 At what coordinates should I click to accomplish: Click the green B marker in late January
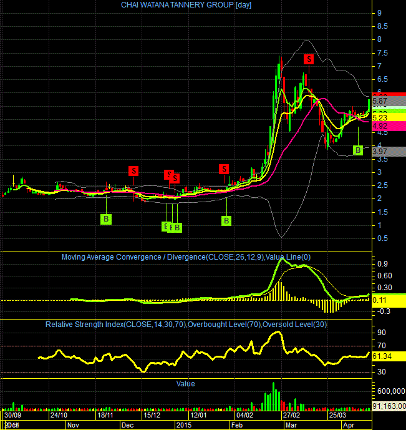point(226,221)
